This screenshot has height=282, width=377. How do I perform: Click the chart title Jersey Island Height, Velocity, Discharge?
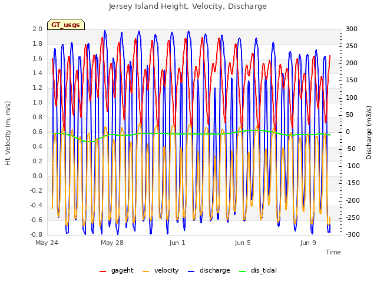(188, 6)
